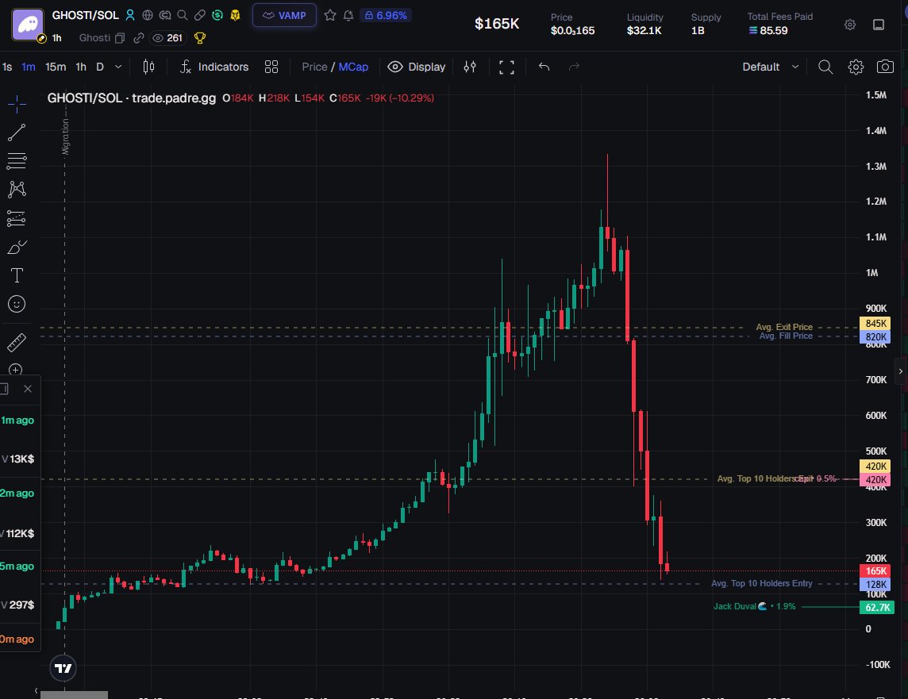908x699 pixels.
Task: Click the 845K Avg. Exit Price label
Action: 875,324
